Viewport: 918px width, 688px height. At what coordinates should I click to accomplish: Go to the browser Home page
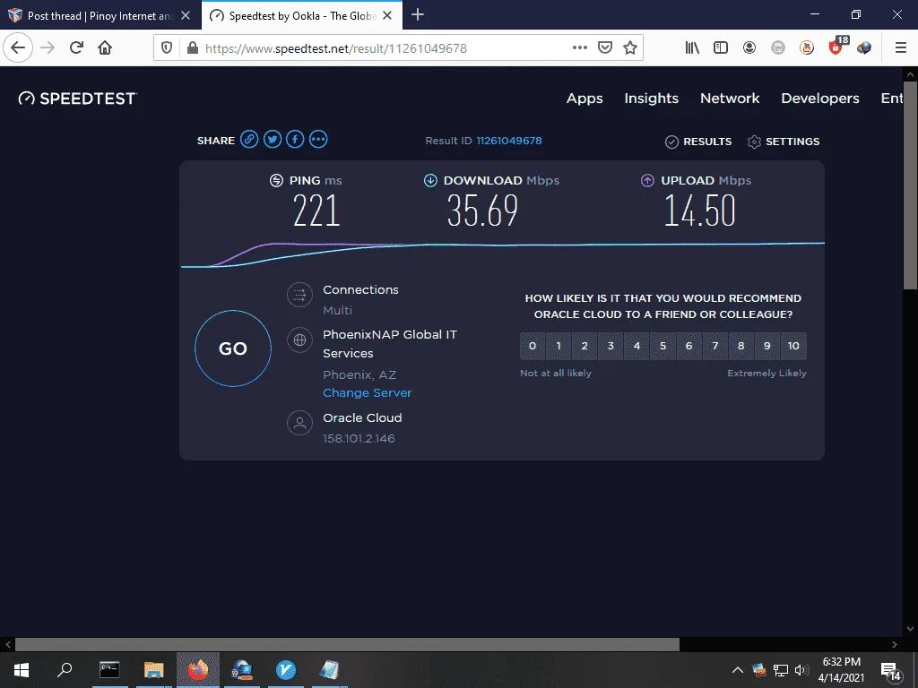[105, 47]
